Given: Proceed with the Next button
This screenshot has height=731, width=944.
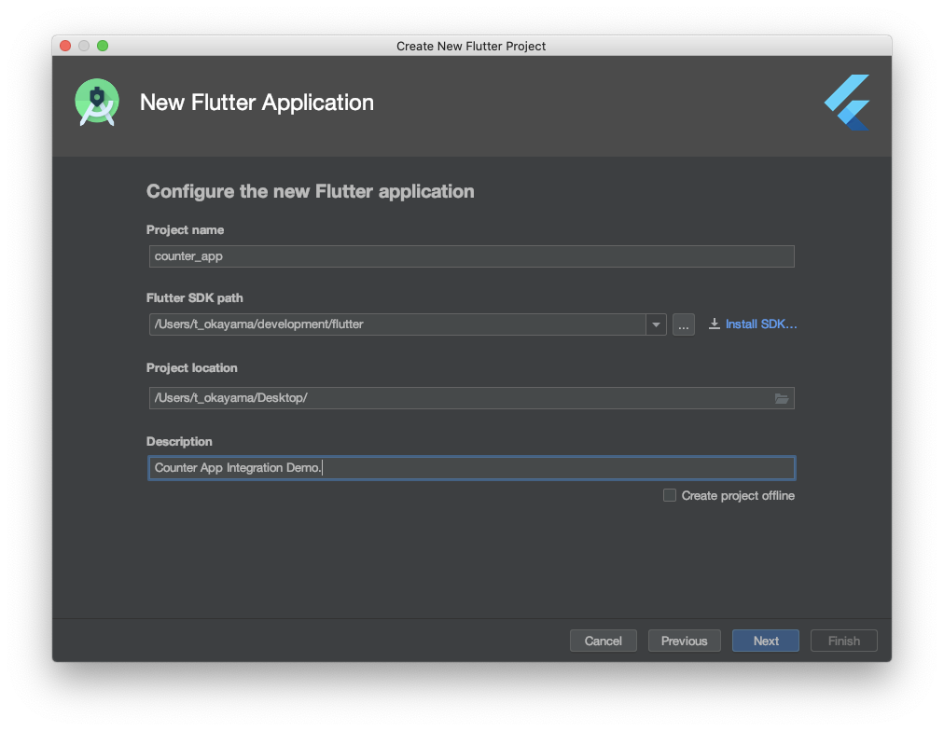Looking at the screenshot, I should point(766,641).
